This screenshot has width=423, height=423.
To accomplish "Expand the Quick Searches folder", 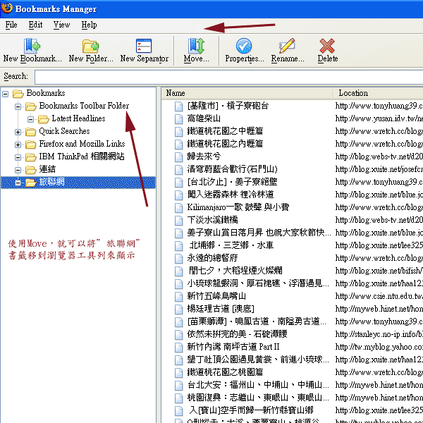I will point(18,132).
